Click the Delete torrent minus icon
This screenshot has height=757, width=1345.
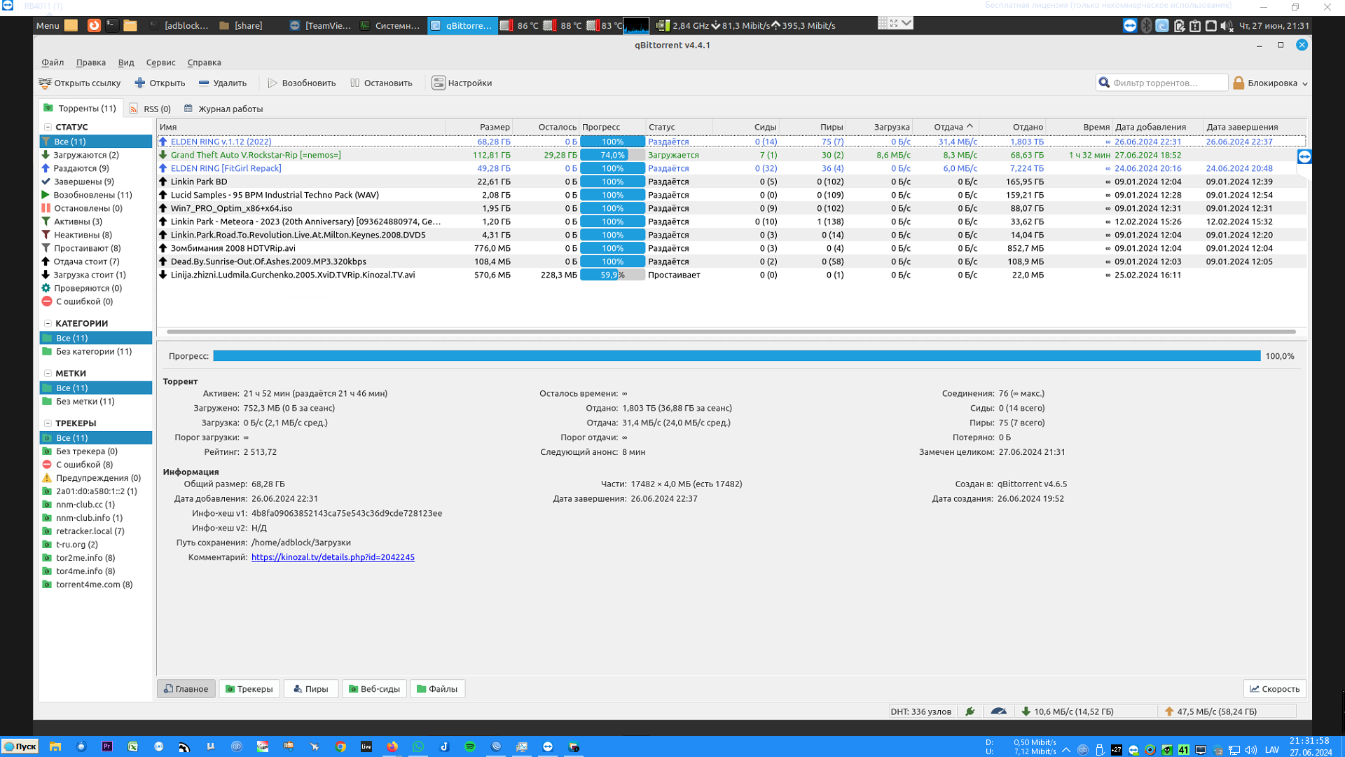[x=204, y=83]
